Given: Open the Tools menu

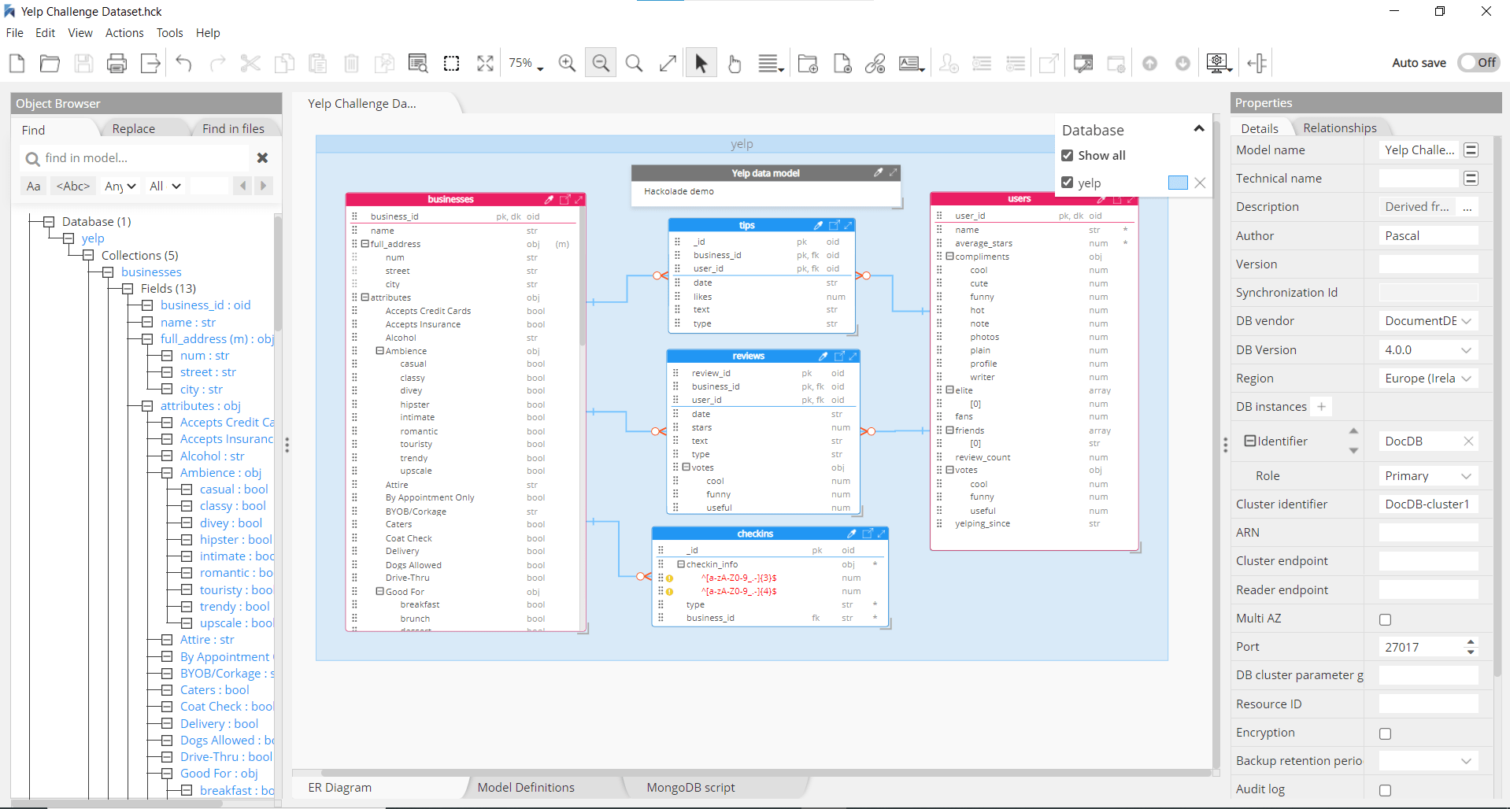Looking at the screenshot, I should click(169, 33).
